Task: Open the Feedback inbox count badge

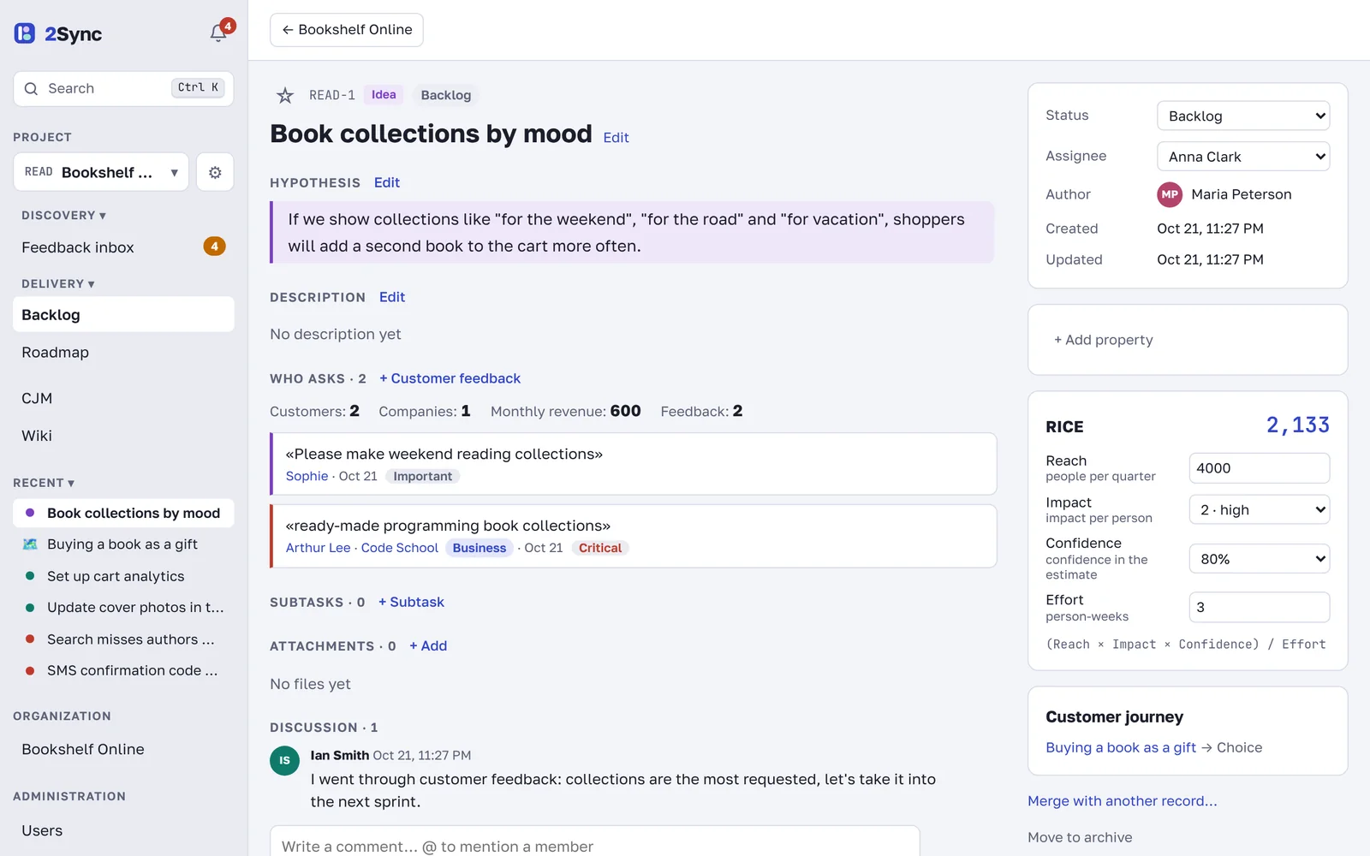Action: pos(214,247)
